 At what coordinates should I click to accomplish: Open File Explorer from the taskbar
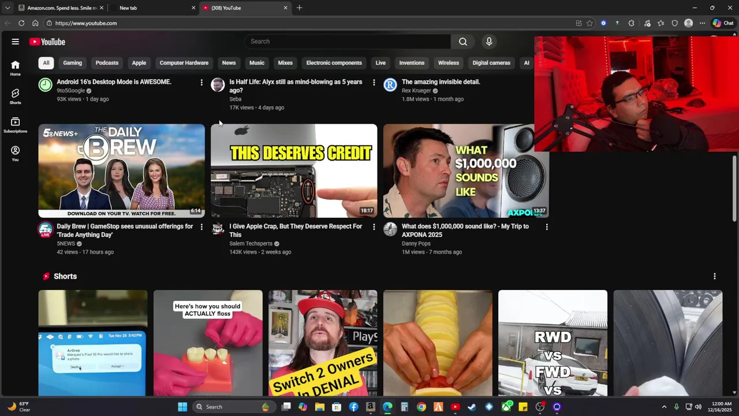[x=319, y=407]
